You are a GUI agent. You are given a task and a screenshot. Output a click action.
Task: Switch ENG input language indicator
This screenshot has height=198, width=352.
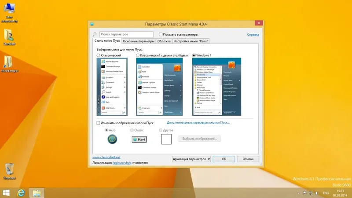pos(326,193)
